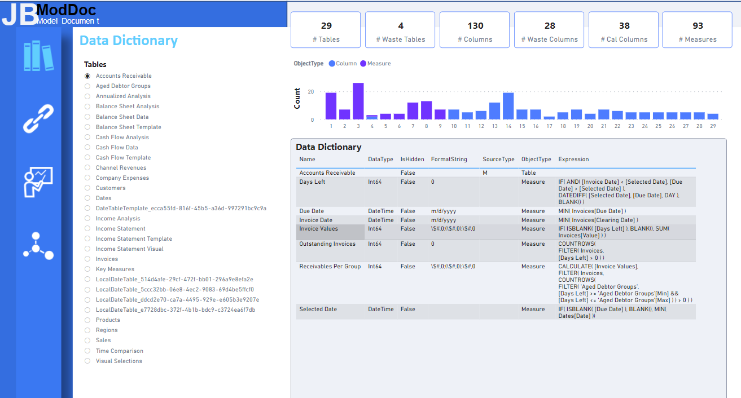Select the Balance Sheet Data table option
Viewport: 741px width, 398px height.
[x=87, y=117]
